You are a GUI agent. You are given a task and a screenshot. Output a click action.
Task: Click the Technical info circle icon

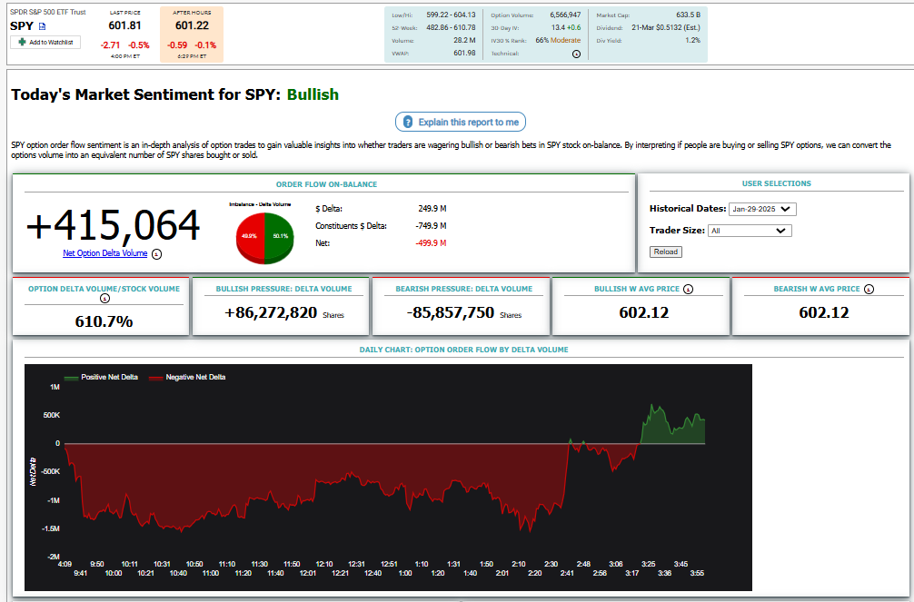click(x=577, y=54)
